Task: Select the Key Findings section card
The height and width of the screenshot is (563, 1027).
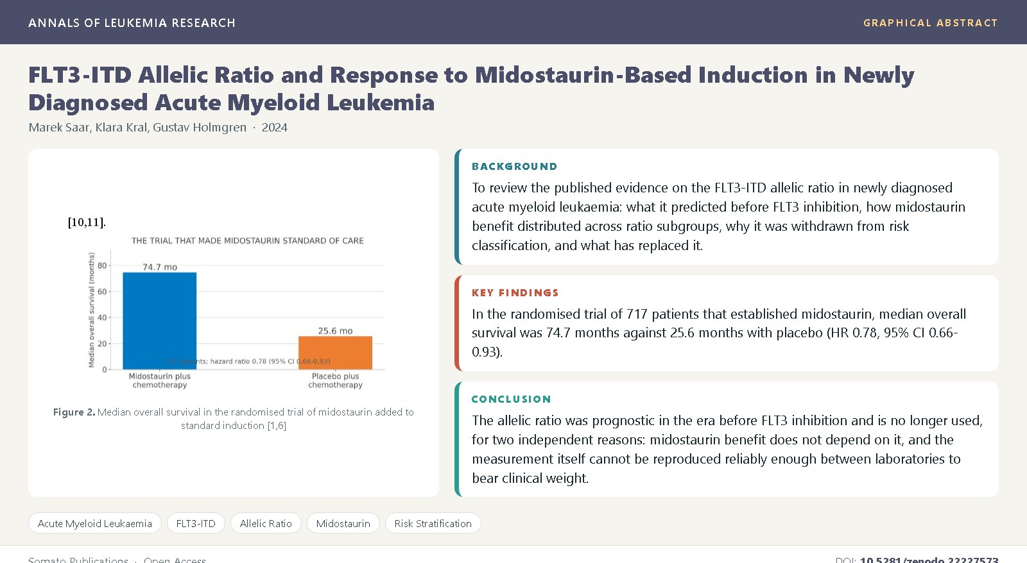Action: (x=727, y=323)
